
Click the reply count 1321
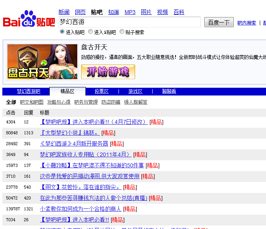28,209
